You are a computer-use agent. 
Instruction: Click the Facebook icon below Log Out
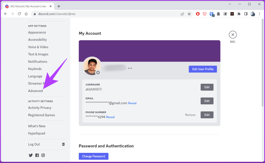pos(37,155)
